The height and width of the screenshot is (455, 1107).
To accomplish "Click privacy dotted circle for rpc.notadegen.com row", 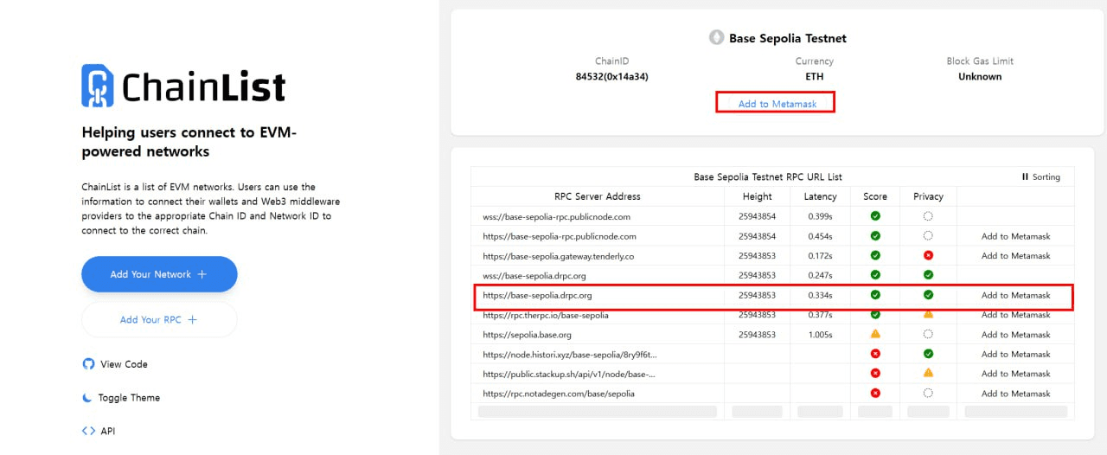I will click(x=928, y=393).
